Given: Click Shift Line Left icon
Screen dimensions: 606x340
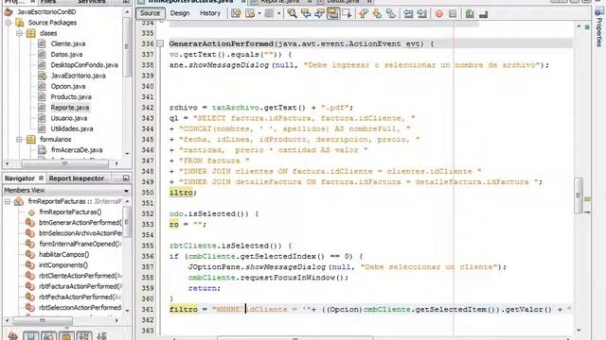Looking at the screenshot, I should (x=408, y=14).
